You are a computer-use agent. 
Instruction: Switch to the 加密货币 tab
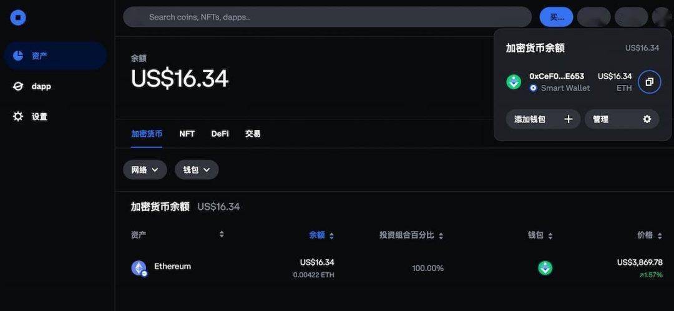click(x=147, y=134)
